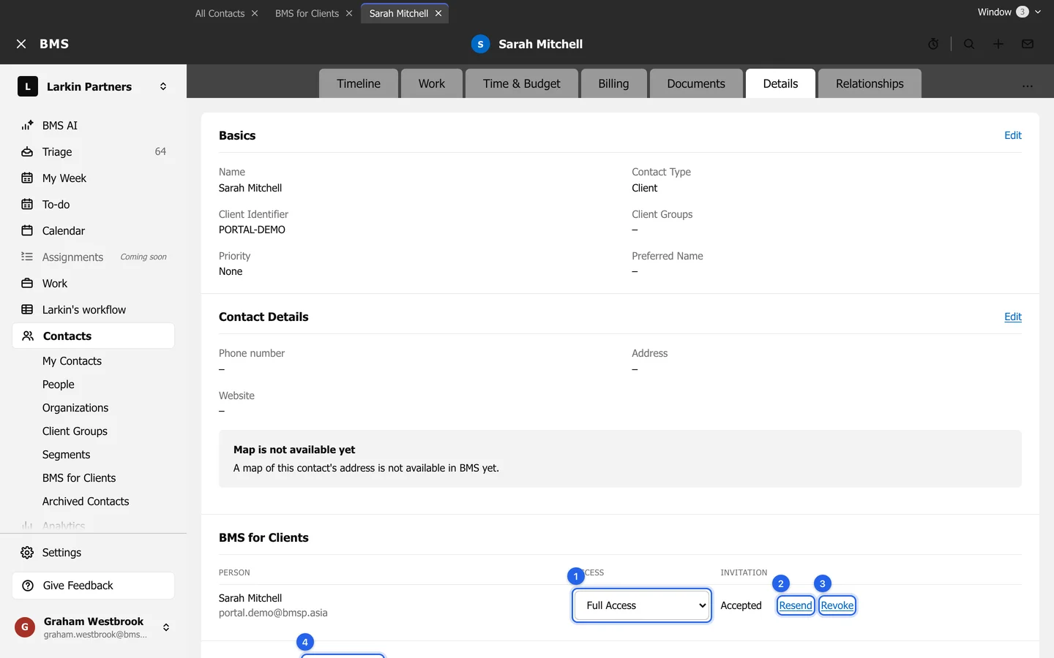Click the plus add icon in header
The height and width of the screenshot is (658, 1054).
click(x=998, y=44)
